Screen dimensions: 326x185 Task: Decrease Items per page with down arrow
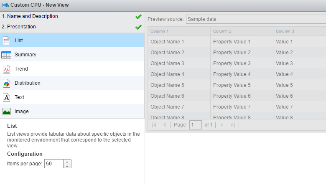pyautogui.click(x=67, y=166)
